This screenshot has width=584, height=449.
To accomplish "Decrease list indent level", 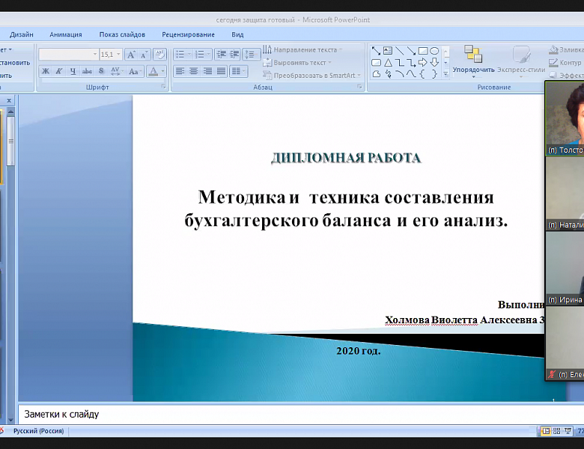I will [x=221, y=55].
